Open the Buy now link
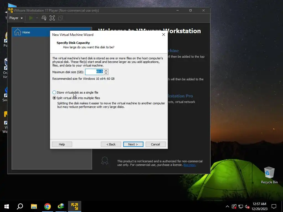 (x=190, y=165)
